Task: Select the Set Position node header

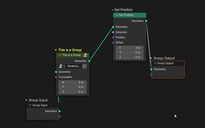Action: (x=129, y=15)
